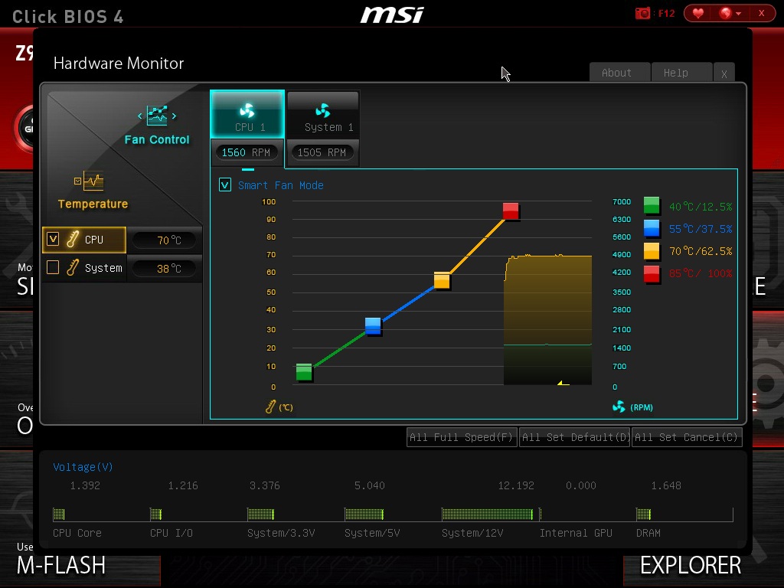
Task: Uncheck the CPU temperature checkbox
Action: click(53, 239)
